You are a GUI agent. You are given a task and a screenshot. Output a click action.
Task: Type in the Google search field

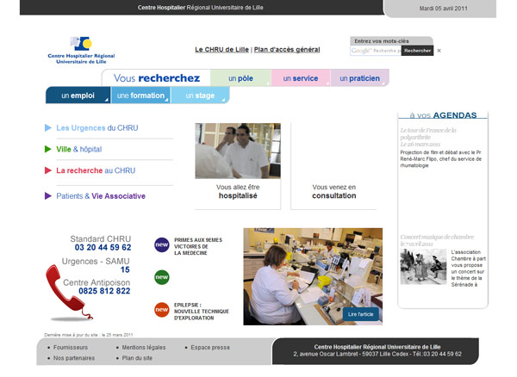tap(375, 51)
